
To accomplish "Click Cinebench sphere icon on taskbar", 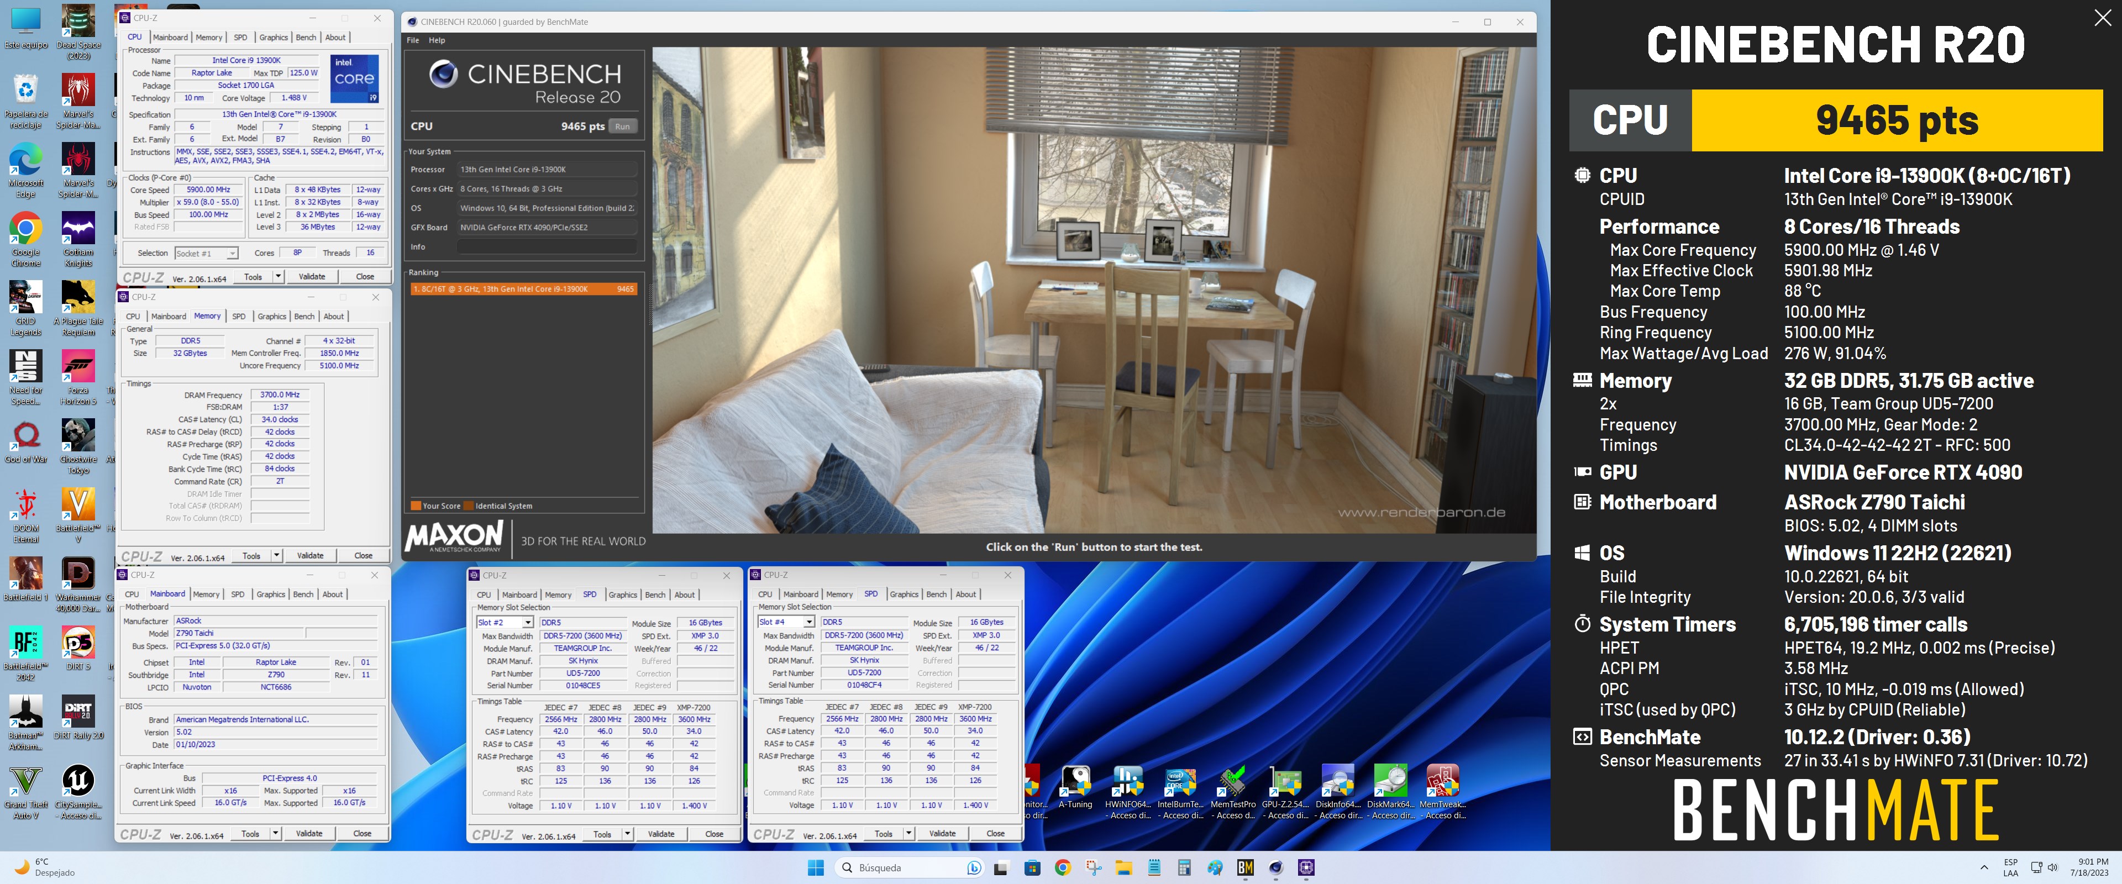I will click(x=1276, y=867).
